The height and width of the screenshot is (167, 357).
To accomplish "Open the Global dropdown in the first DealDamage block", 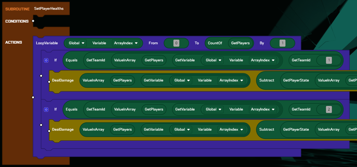I will click(x=182, y=80).
